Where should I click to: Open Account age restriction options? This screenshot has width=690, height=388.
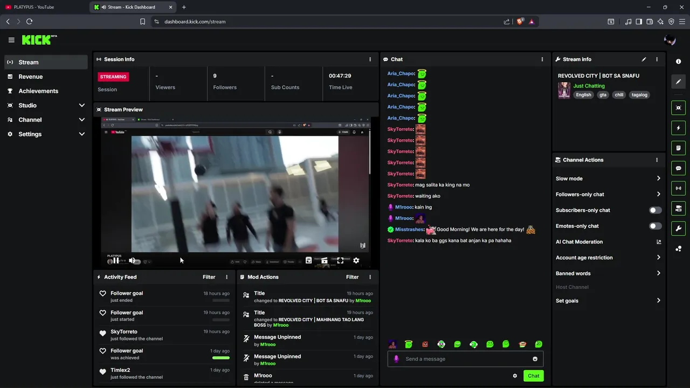(608, 258)
